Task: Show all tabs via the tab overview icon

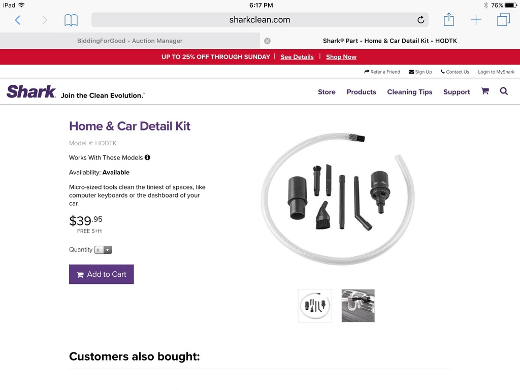Action: tap(503, 20)
